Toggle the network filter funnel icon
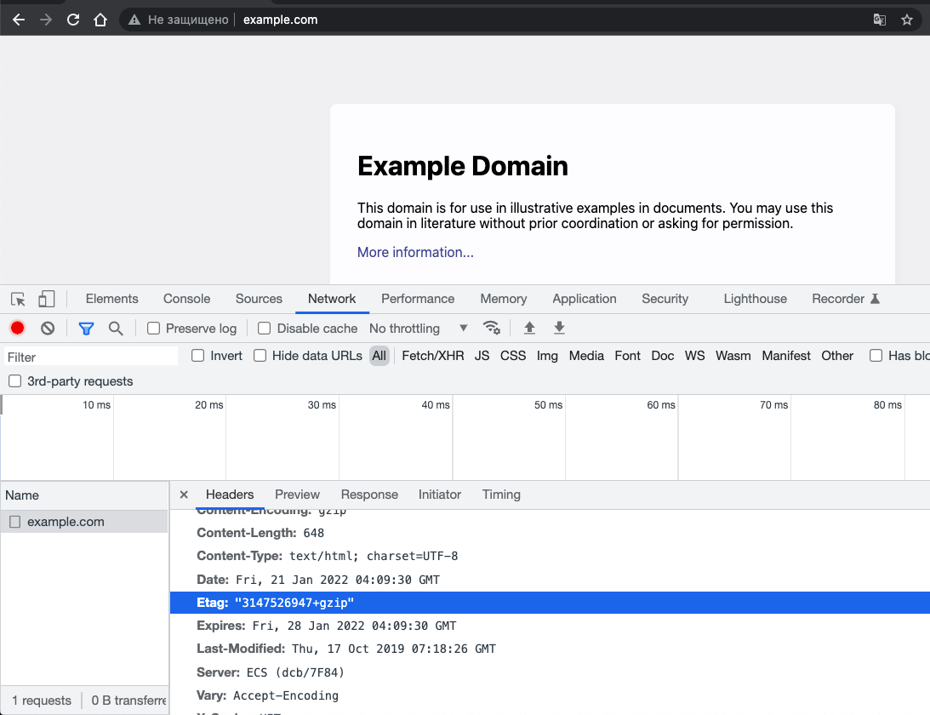 (86, 329)
